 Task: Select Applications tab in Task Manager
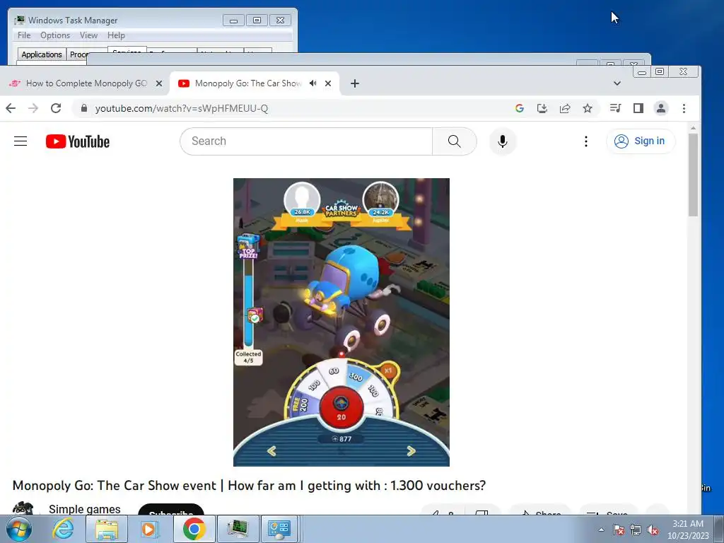point(42,54)
